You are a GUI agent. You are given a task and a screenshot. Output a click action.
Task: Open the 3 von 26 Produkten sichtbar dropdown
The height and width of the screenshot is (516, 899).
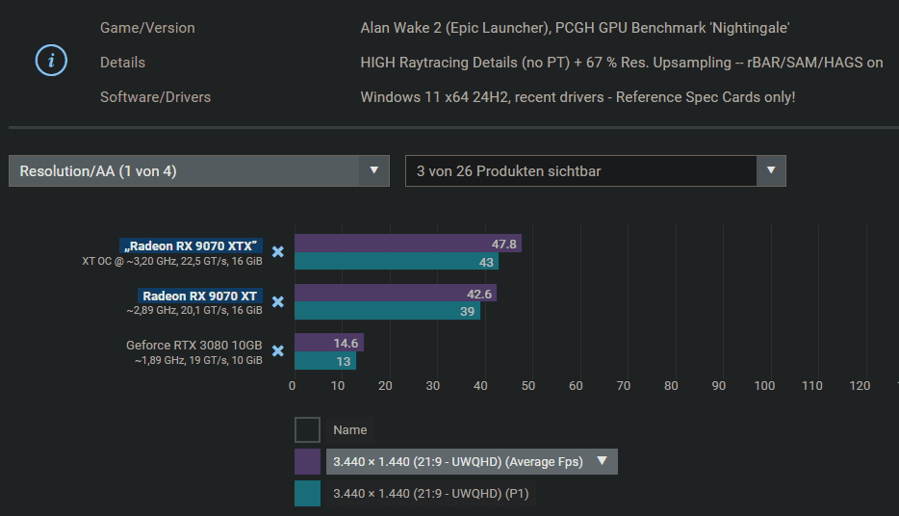[595, 170]
